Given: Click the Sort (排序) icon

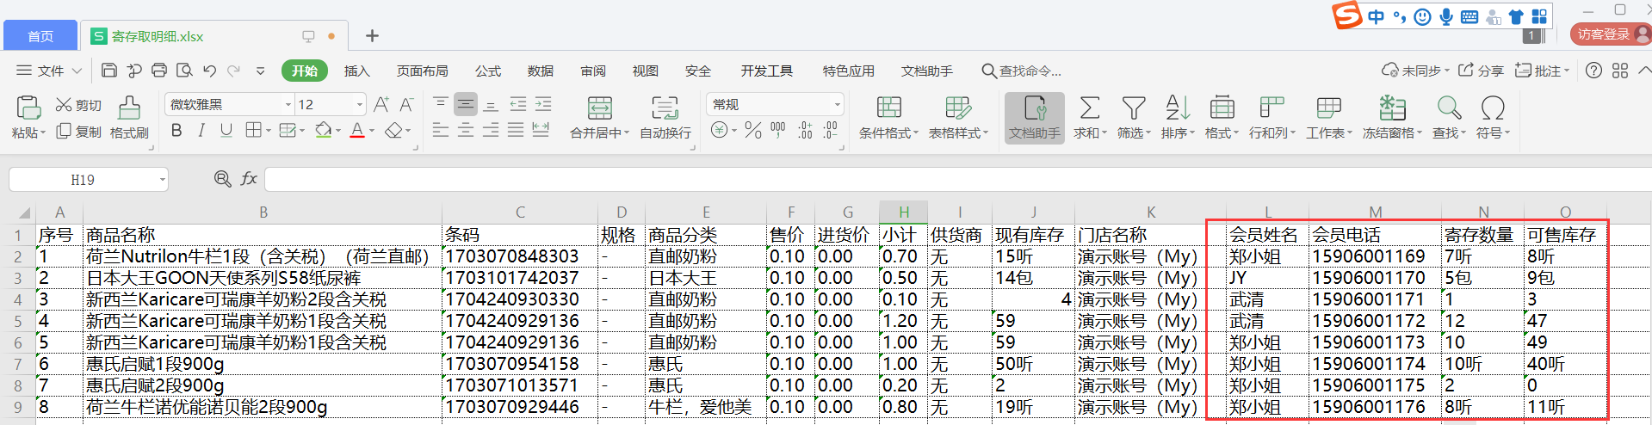Looking at the screenshot, I should point(1178,108).
